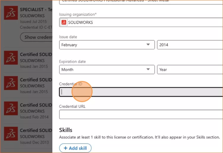Click the Skills heading
The height and width of the screenshot is (153, 223).
point(66,130)
